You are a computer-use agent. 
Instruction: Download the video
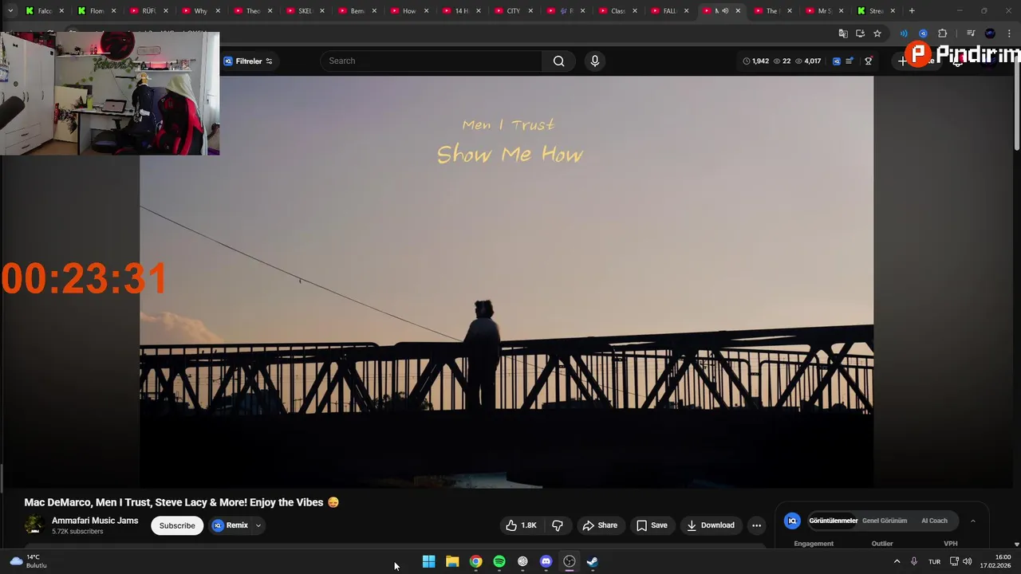(710, 525)
